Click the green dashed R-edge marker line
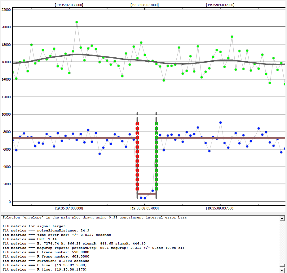Viewport: 287px width, 273px height. [156, 156]
